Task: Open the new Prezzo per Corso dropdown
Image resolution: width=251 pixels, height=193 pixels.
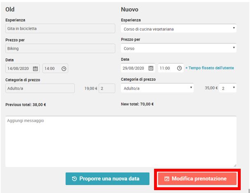Action: [179, 48]
